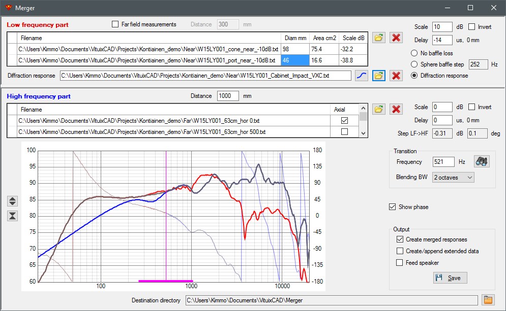Click binoculars icon to find transition frequency
This screenshot has width=506, height=311.
tap(482, 161)
